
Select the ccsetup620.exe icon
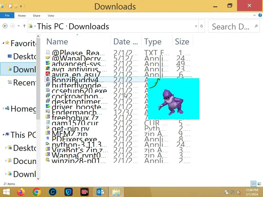click(x=48, y=90)
